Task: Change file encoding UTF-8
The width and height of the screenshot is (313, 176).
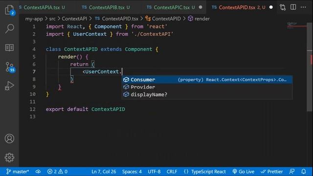Action: [x=154, y=172]
